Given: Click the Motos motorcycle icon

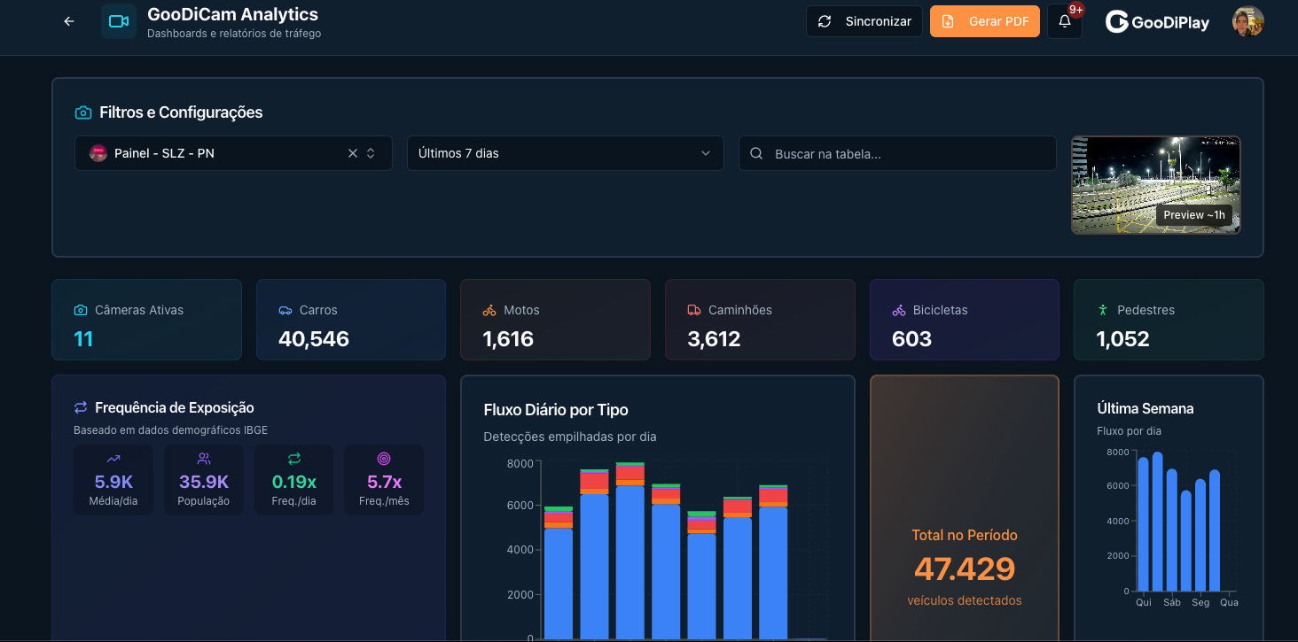Looking at the screenshot, I should [x=489, y=310].
